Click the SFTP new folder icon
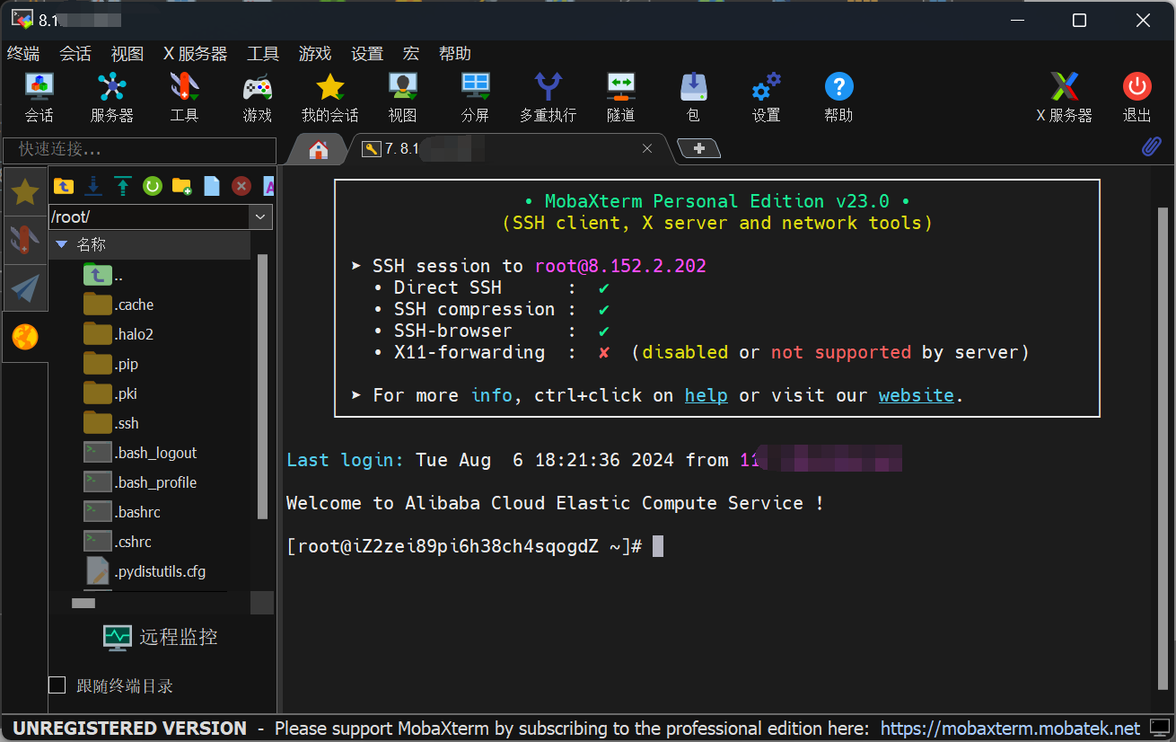1176x742 pixels. pyautogui.click(x=181, y=186)
